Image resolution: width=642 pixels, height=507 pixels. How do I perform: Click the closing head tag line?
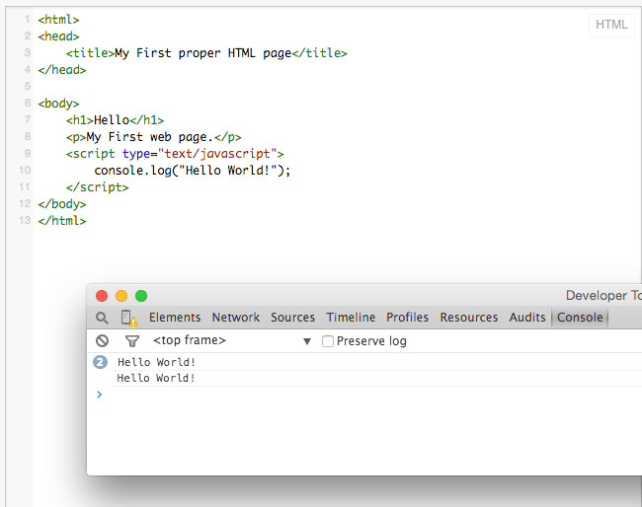pyautogui.click(x=62, y=70)
